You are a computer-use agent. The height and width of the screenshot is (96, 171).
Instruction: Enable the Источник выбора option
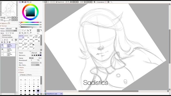pos(1,37)
